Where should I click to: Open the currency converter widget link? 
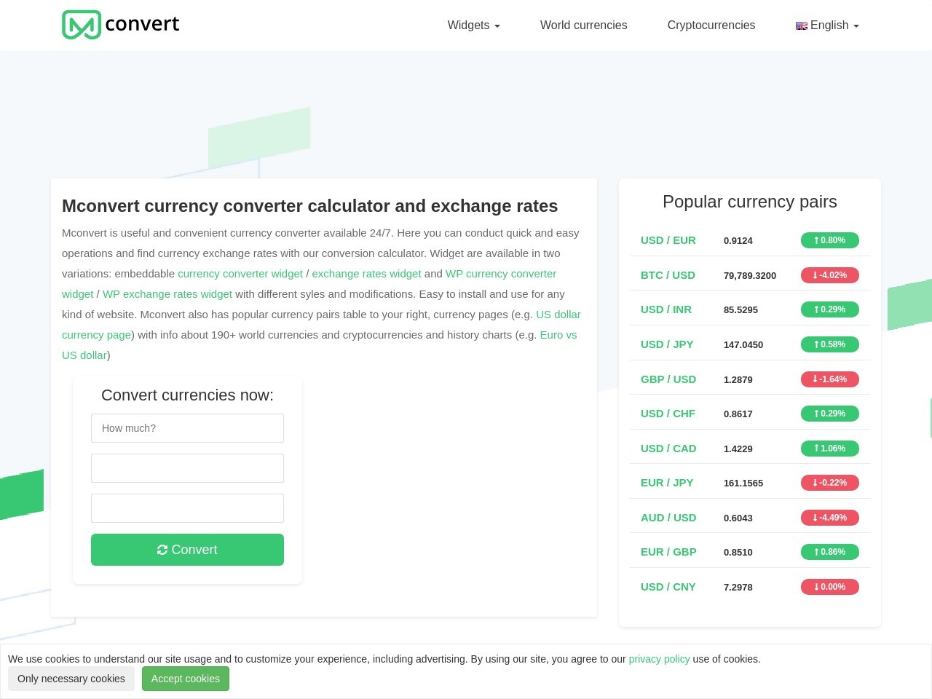(x=240, y=274)
